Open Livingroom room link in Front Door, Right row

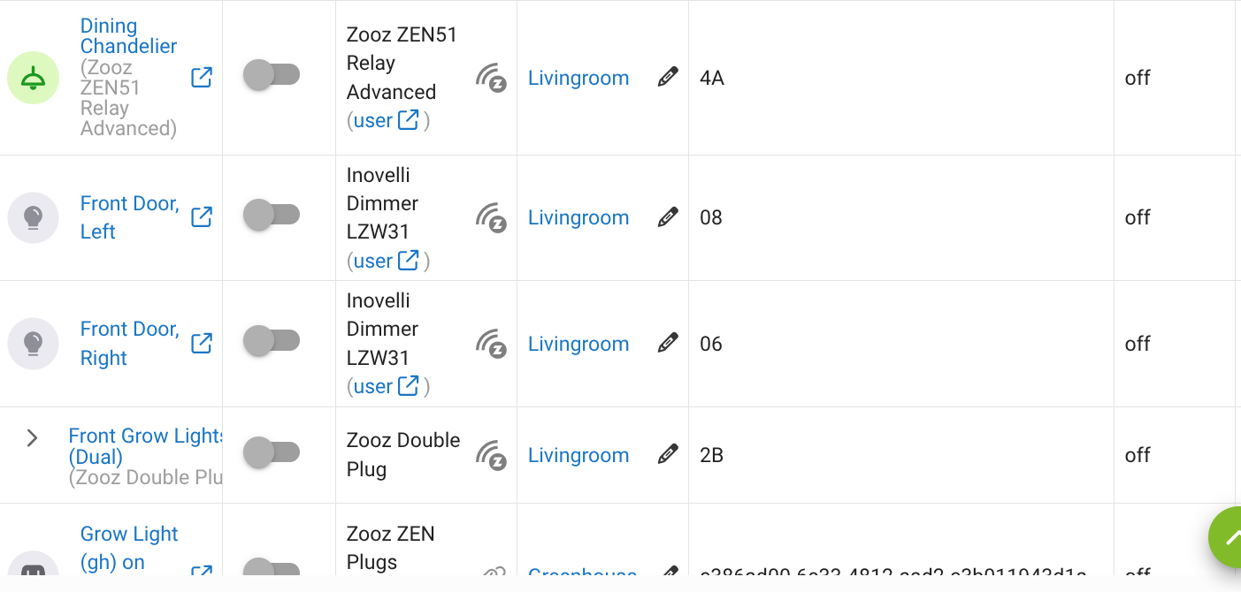point(578,344)
